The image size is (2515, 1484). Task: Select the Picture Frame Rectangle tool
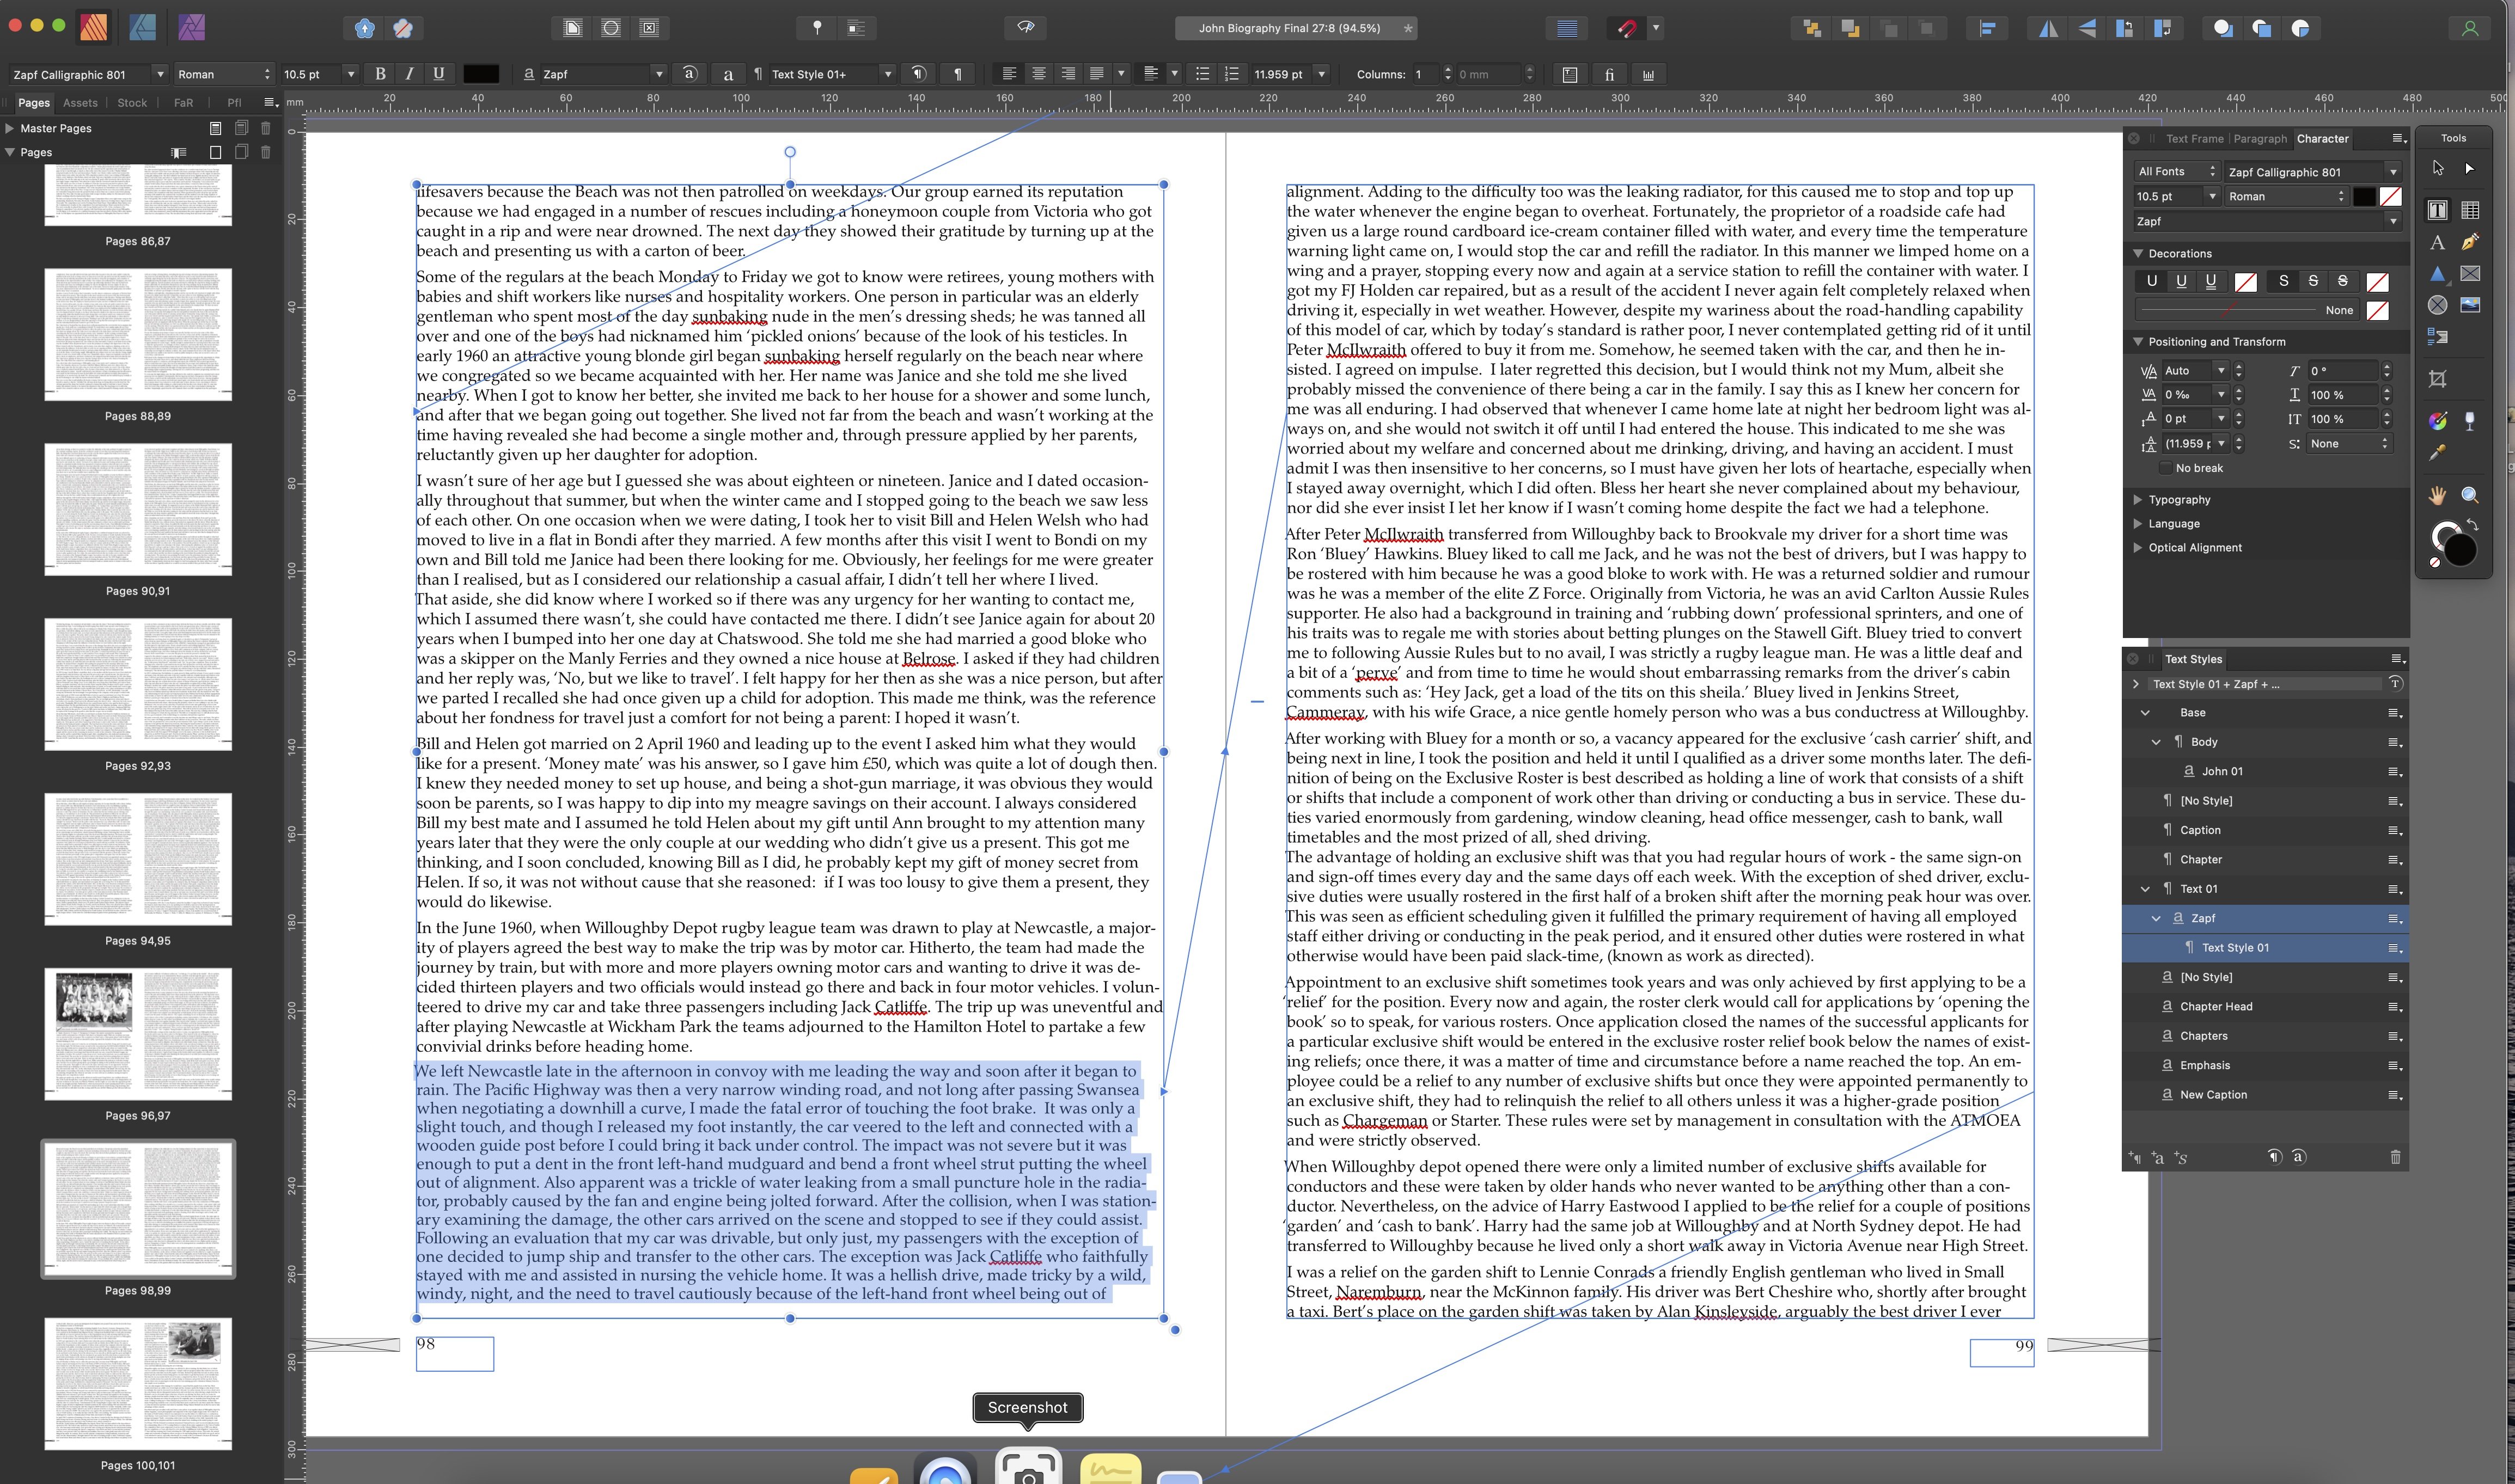tap(2470, 273)
